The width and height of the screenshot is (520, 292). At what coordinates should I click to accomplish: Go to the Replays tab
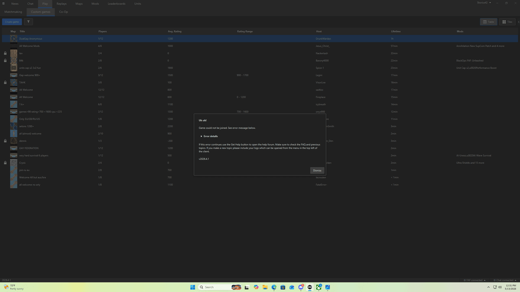click(62, 3)
